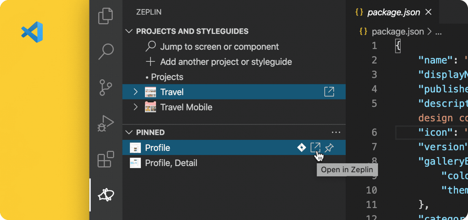Select the Zeplin icon in the activity bar
This screenshot has height=220, width=468.
pyautogui.click(x=105, y=195)
